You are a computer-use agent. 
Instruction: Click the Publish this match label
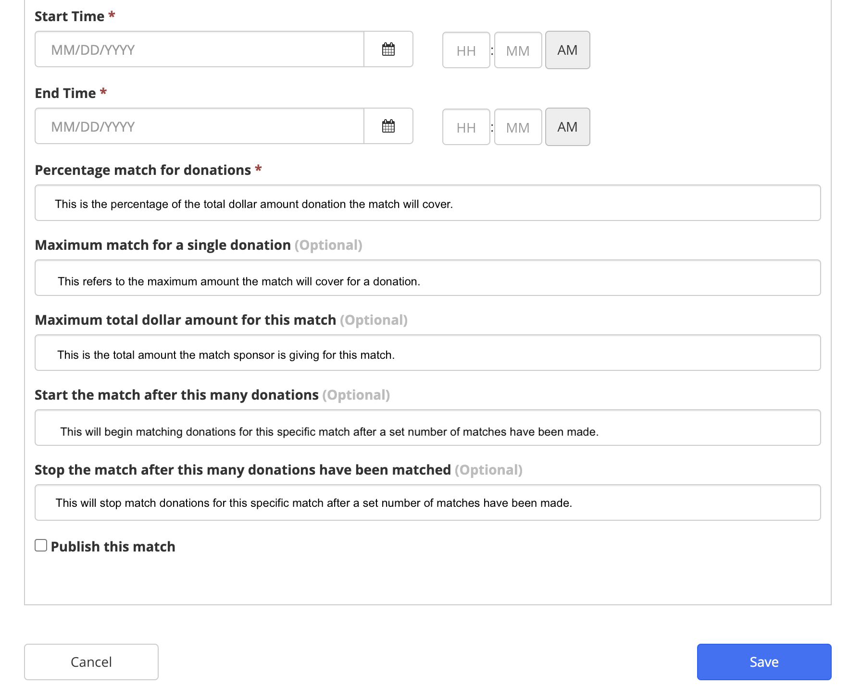(x=113, y=546)
